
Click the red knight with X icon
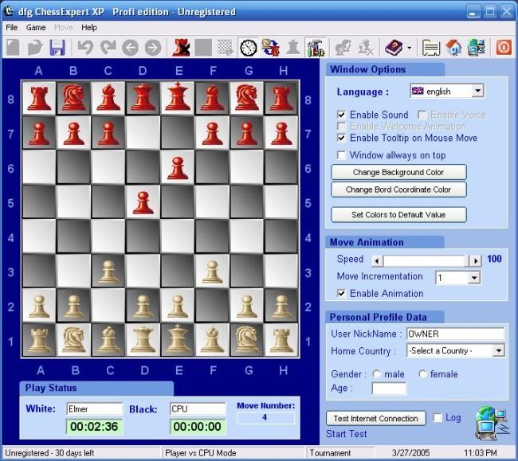pos(182,48)
